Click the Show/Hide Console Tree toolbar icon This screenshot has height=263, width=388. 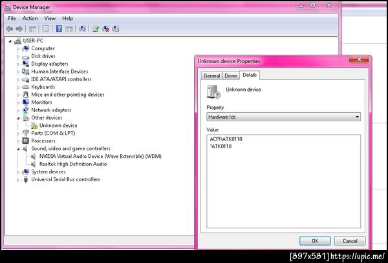pos(33,29)
